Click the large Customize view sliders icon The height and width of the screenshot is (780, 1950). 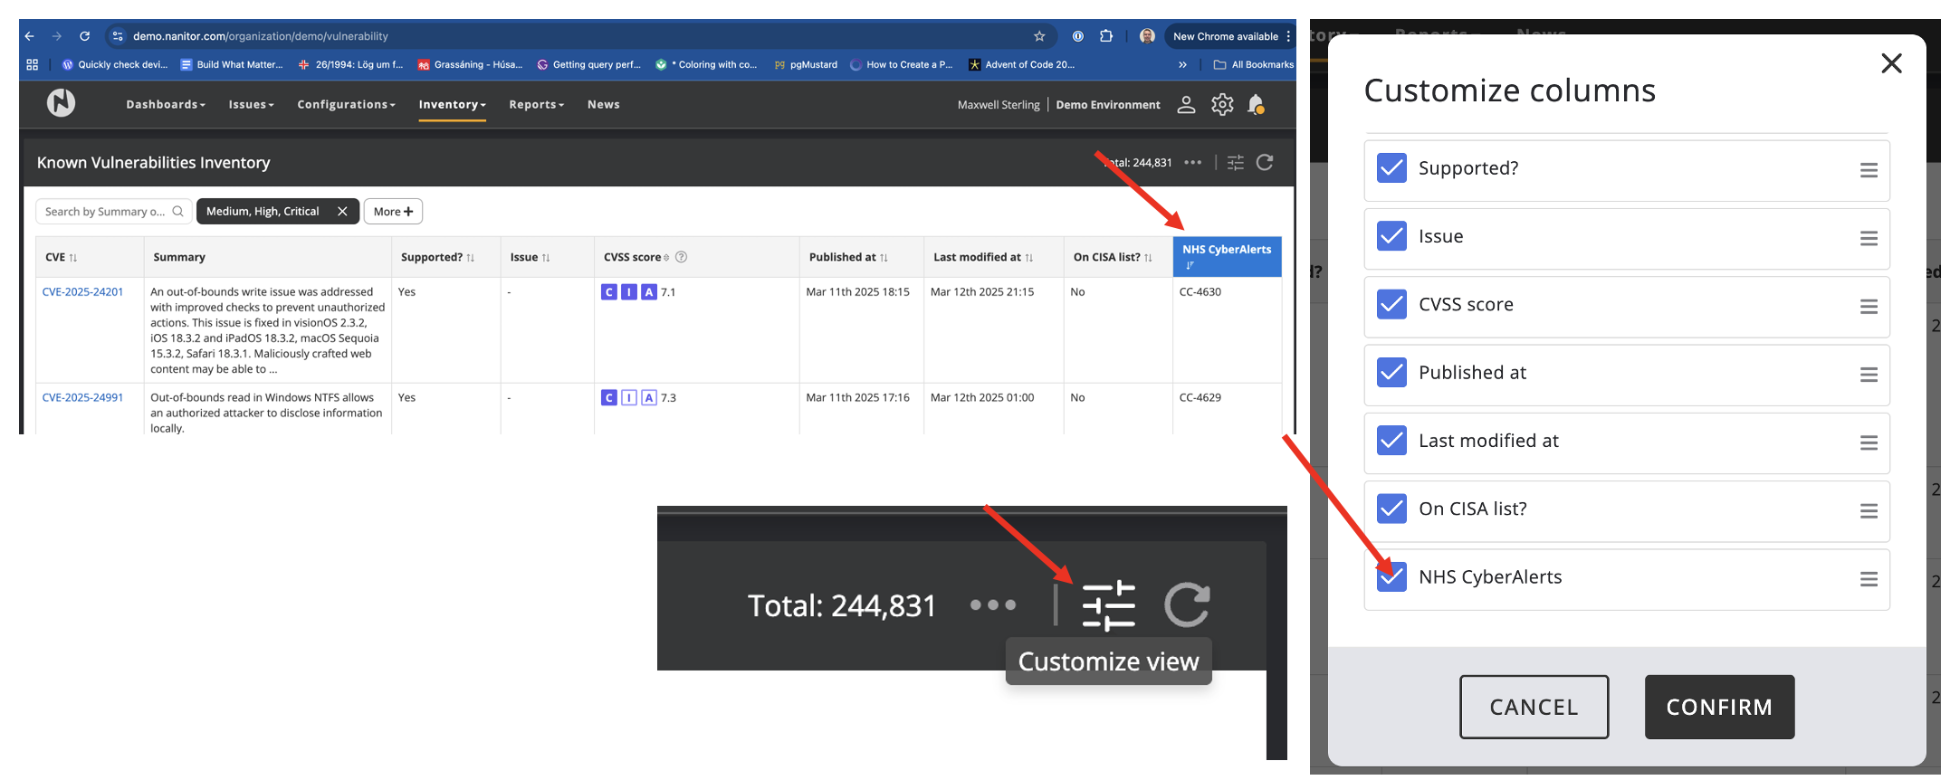1108,605
